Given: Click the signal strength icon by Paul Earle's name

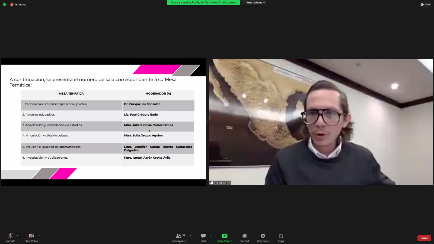Looking at the screenshot, I should pyautogui.click(x=211, y=183).
